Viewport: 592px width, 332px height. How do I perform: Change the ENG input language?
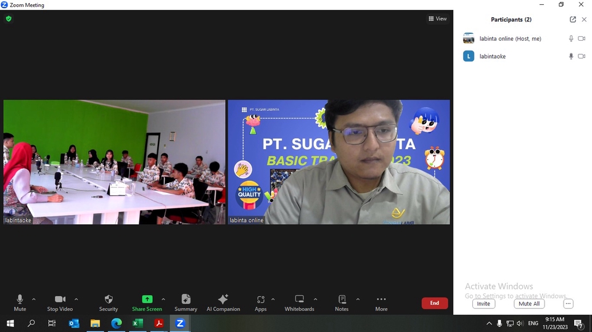[533, 323]
